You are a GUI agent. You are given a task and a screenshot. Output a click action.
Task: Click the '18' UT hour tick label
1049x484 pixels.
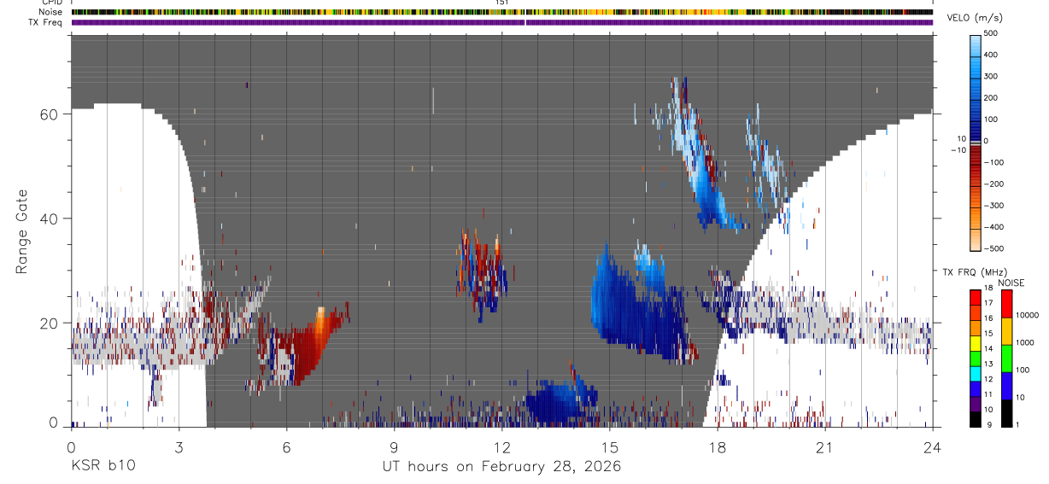pos(717,447)
